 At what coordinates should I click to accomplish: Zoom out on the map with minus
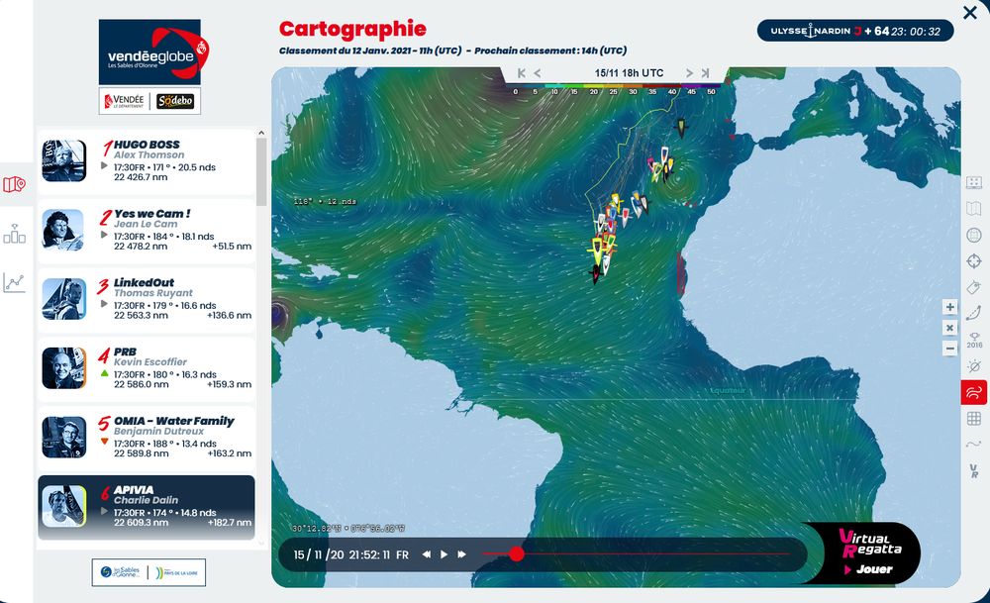point(949,349)
